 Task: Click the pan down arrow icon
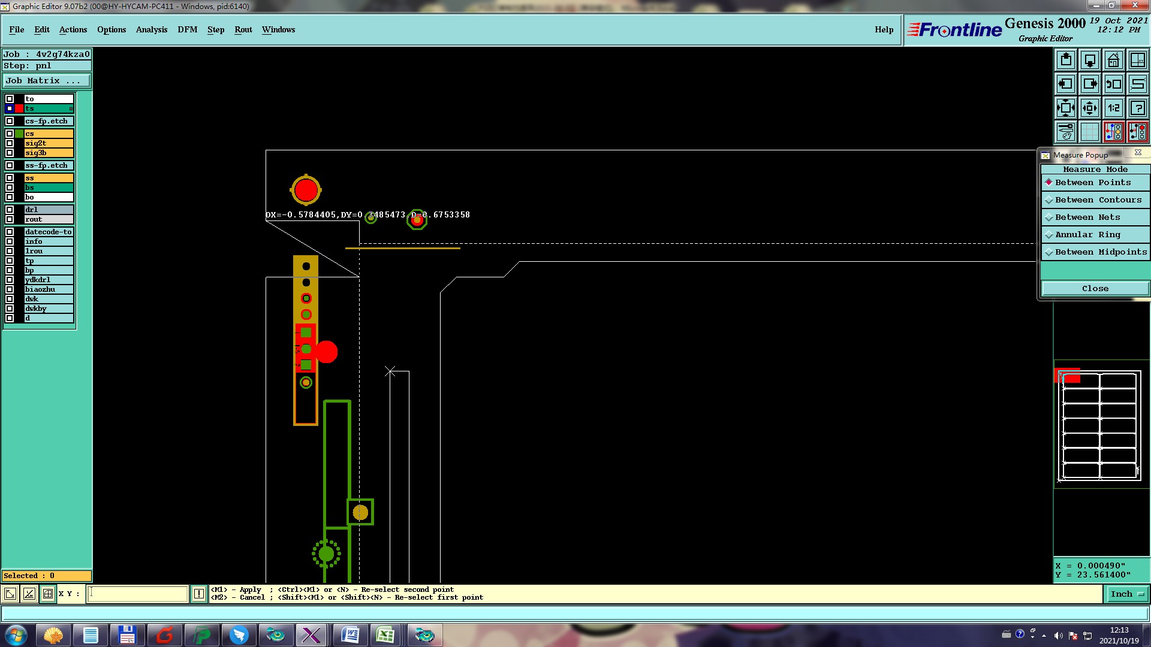(x=1090, y=60)
